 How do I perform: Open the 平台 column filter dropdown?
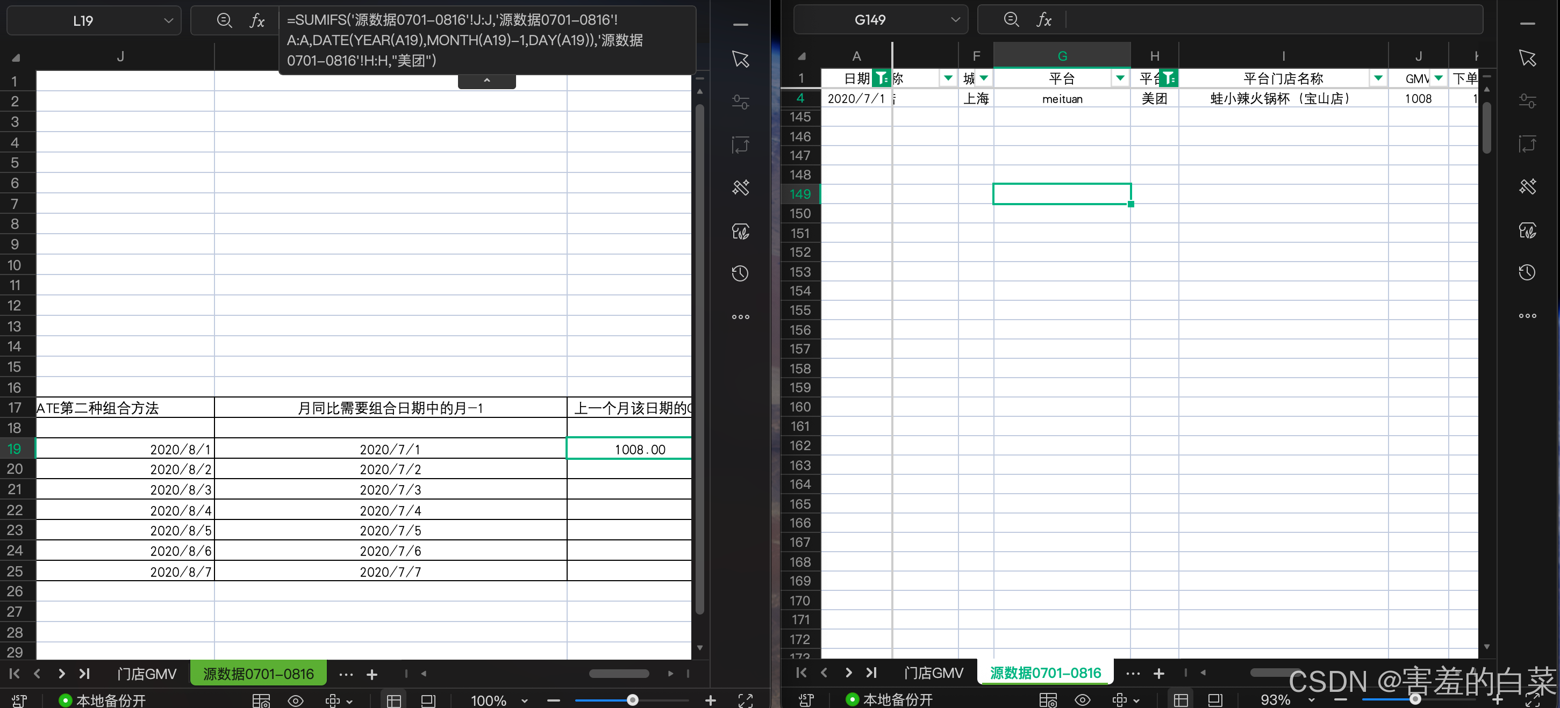pyautogui.click(x=1120, y=78)
